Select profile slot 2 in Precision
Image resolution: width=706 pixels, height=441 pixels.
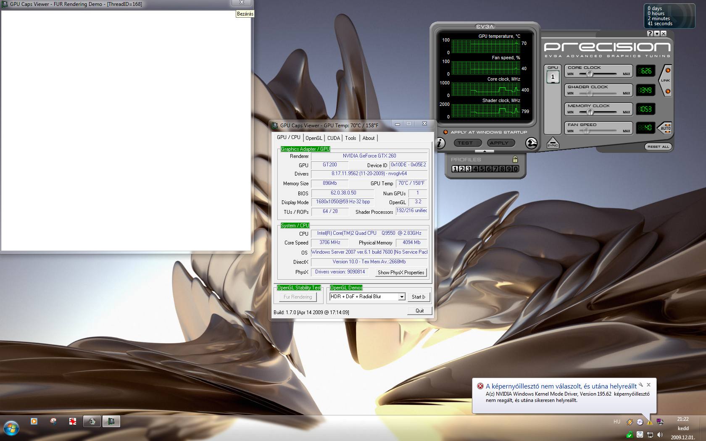(x=461, y=169)
